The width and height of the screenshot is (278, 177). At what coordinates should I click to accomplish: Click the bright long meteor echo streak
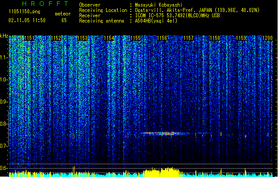coord(164,134)
